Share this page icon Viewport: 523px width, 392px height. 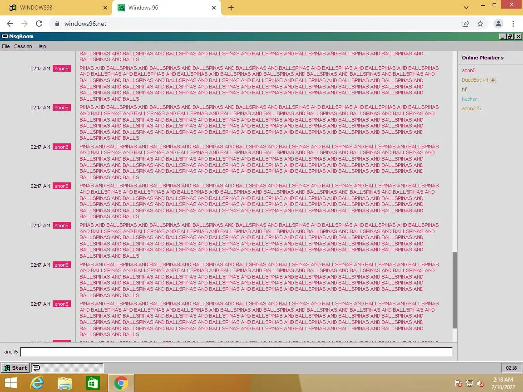click(x=466, y=24)
